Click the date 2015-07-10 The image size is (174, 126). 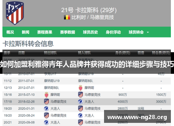pyautogui.click(x=26, y=95)
